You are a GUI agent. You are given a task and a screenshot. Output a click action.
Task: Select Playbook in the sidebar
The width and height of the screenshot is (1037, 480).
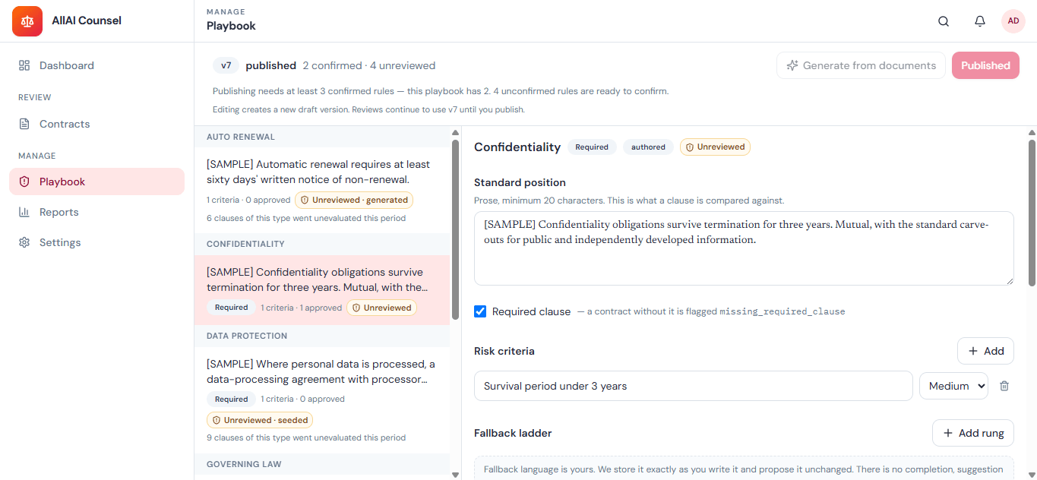click(x=96, y=182)
